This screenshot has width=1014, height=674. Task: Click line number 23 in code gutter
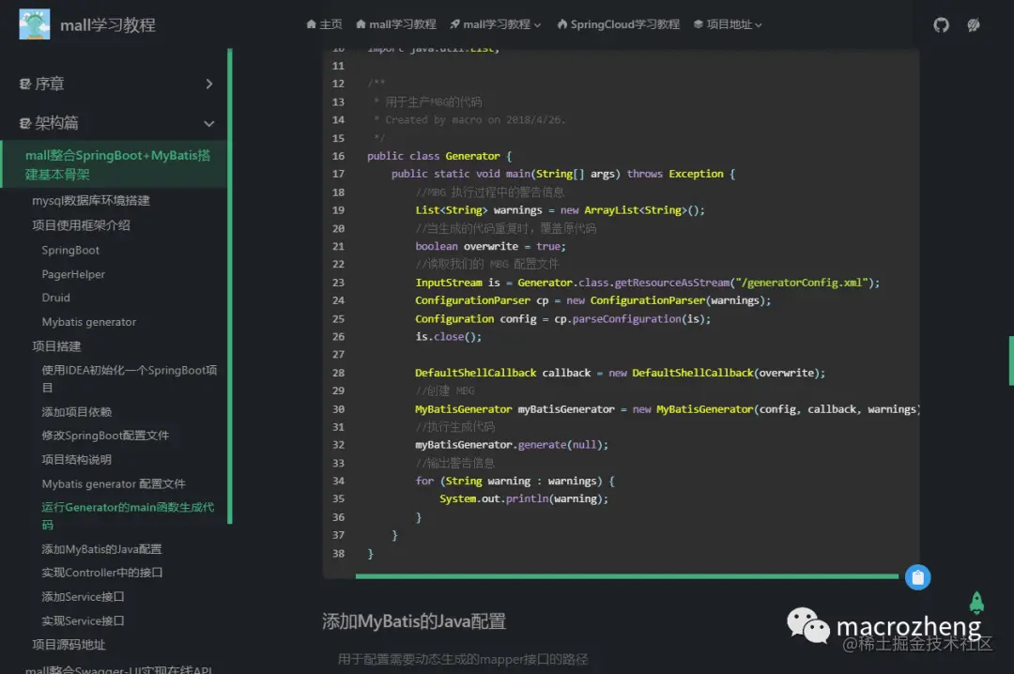click(338, 283)
